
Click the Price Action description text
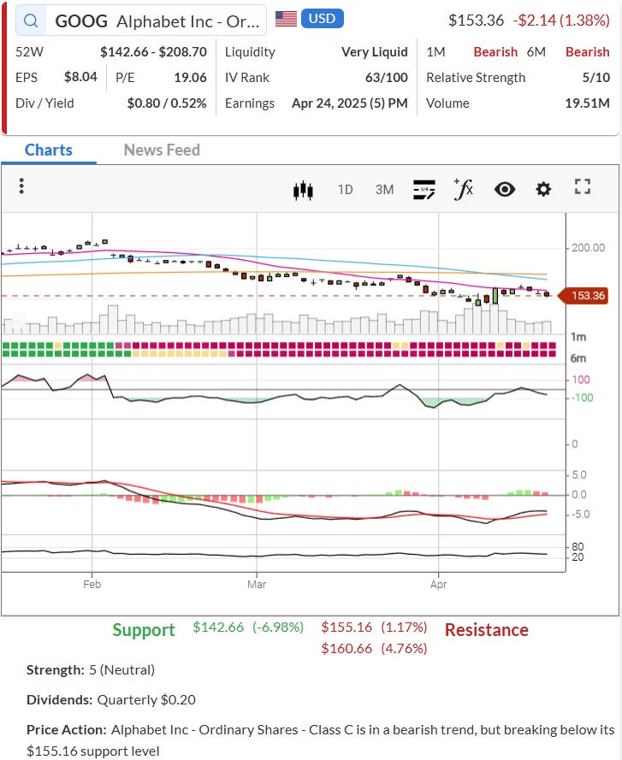point(320,740)
